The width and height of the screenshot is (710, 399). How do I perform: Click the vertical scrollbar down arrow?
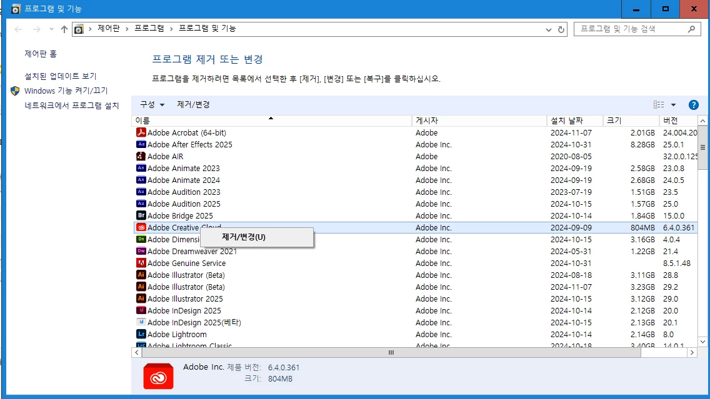click(702, 342)
